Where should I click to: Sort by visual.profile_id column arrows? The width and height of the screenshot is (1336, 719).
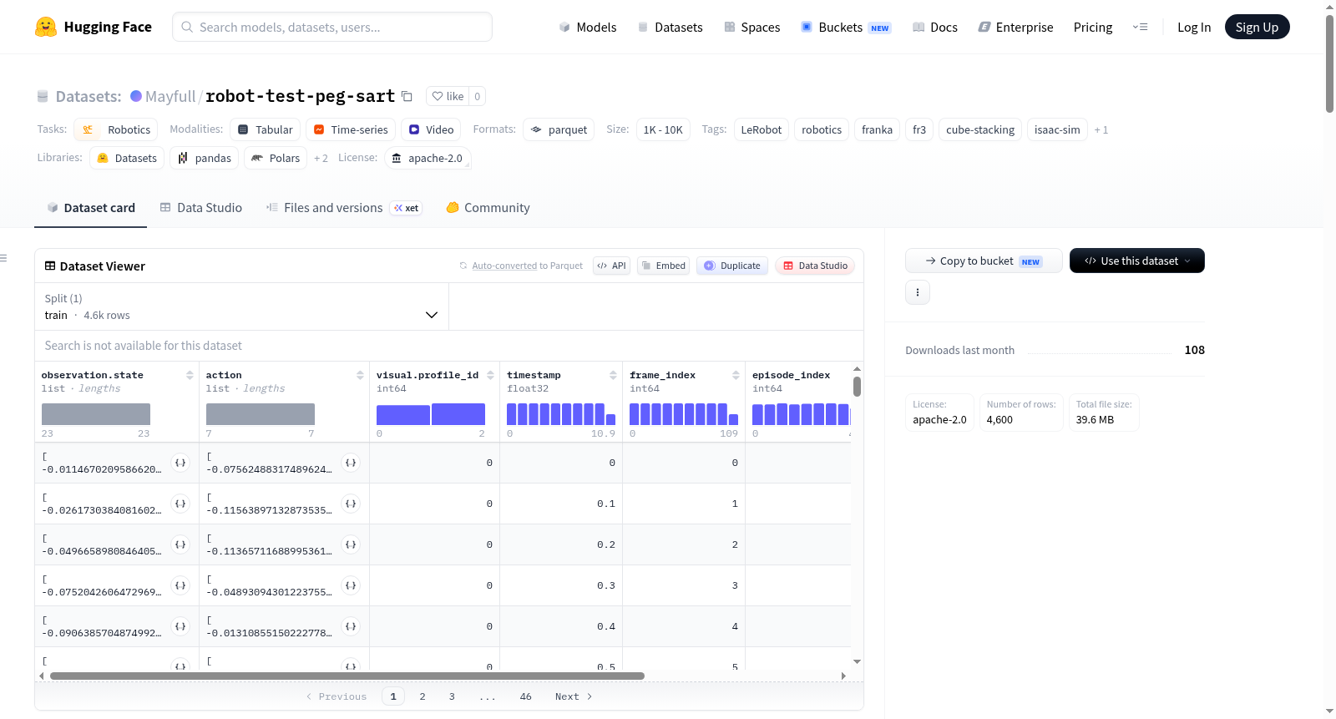490,375
